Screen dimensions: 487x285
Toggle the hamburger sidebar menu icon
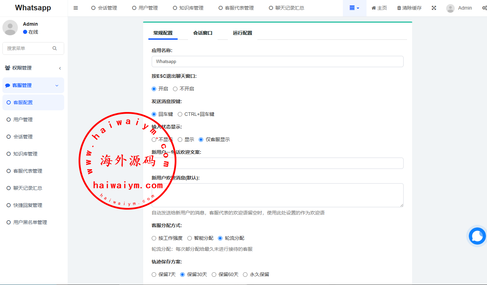pos(76,8)
